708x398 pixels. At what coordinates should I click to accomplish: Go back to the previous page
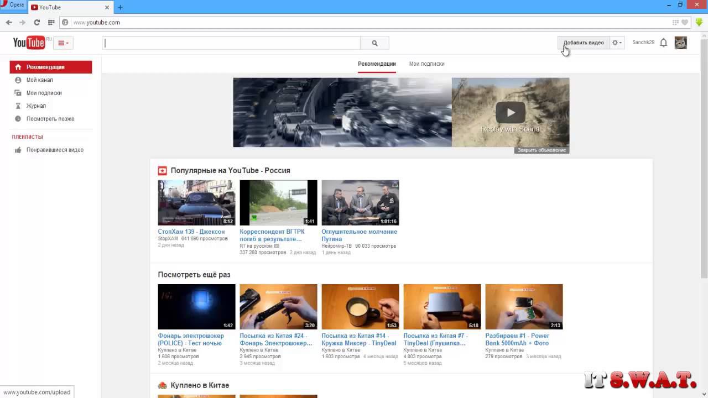[x=9, y=23]
